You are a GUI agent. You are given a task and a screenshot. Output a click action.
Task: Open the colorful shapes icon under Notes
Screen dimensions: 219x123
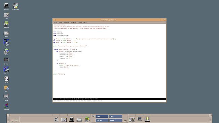[6, 107]
